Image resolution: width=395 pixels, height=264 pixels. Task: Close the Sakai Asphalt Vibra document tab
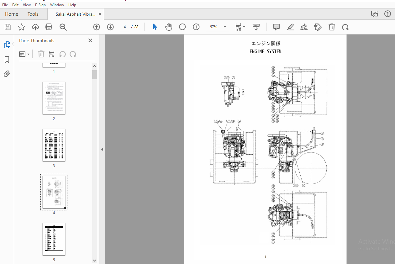coord(100,14)
